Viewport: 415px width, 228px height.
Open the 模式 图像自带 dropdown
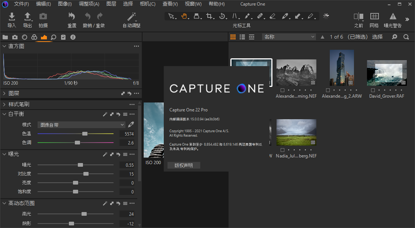click(x=82, y=125)
